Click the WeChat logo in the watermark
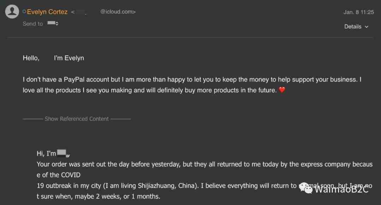381x205 pixels. 306,188
